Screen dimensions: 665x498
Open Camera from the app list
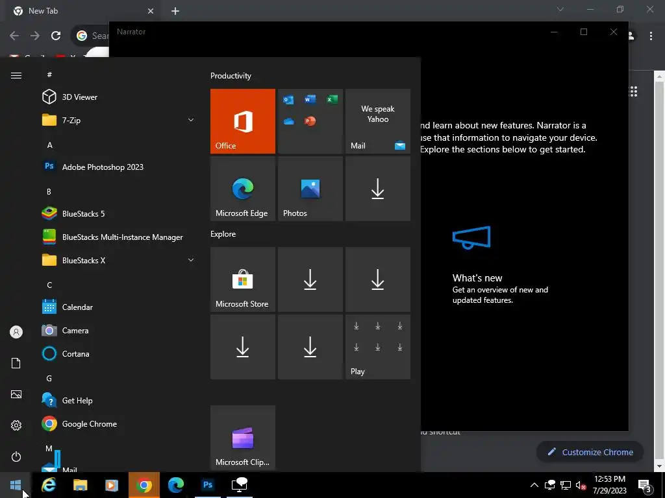point(118,330)
